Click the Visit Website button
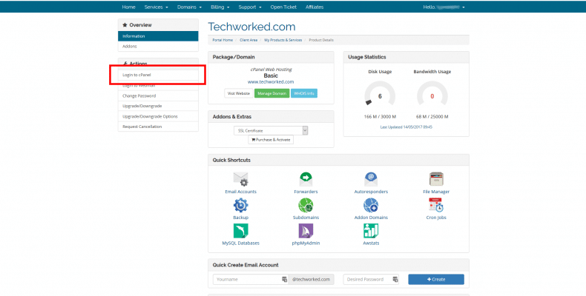 (x=239, y=93)
